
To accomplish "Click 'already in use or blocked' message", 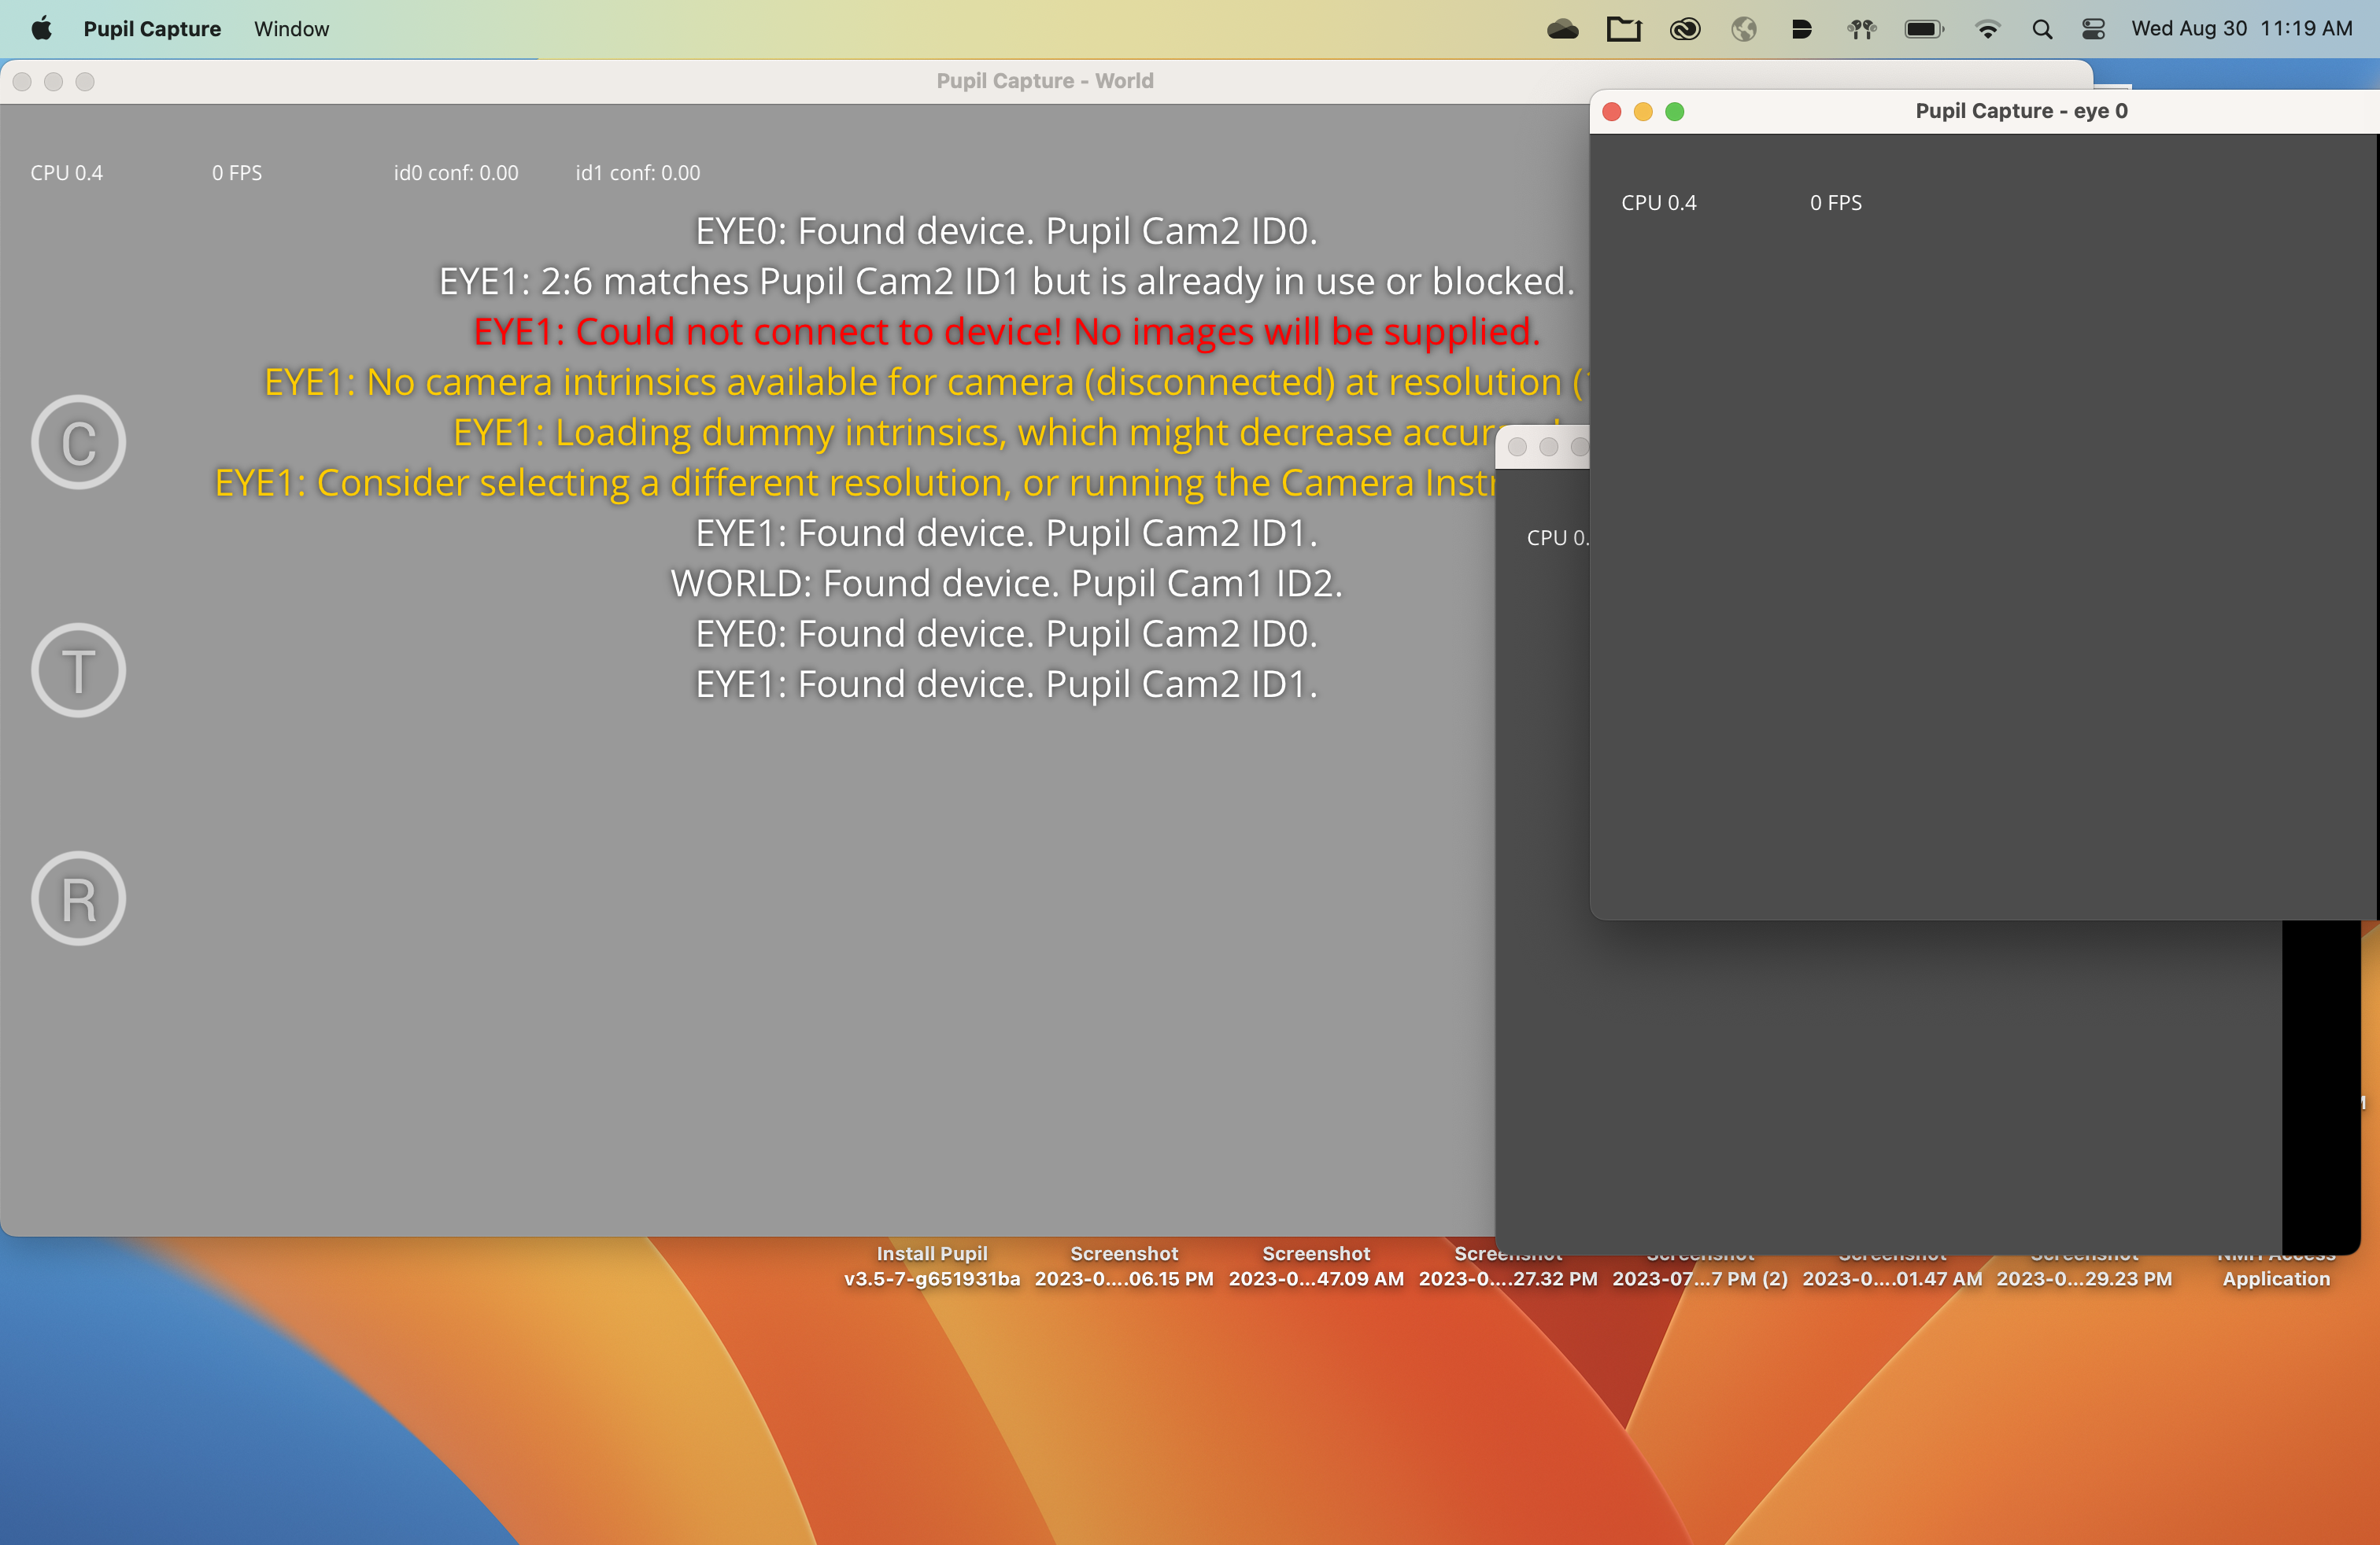I will coord(1006,282).
